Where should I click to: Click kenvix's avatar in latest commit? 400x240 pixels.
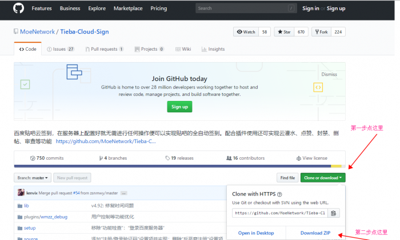[21, 193]
